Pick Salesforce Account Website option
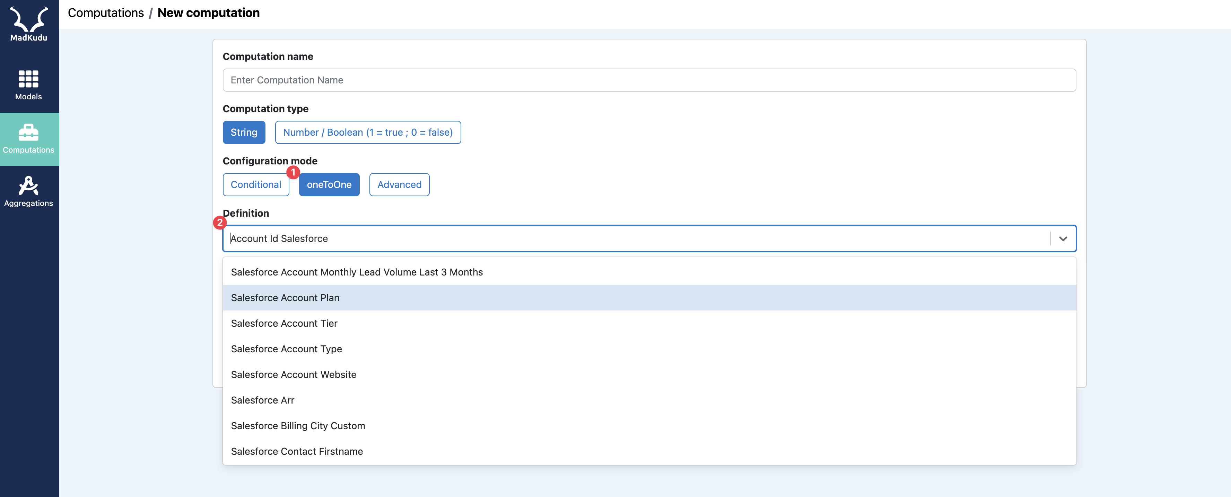Screen dimensions: 1231x497 coord(649,375)
